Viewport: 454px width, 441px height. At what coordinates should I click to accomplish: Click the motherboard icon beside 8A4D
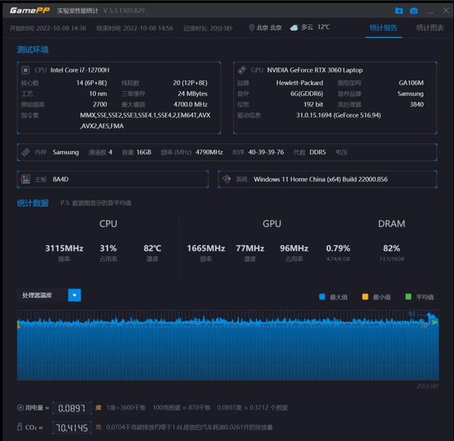[26, 179]
